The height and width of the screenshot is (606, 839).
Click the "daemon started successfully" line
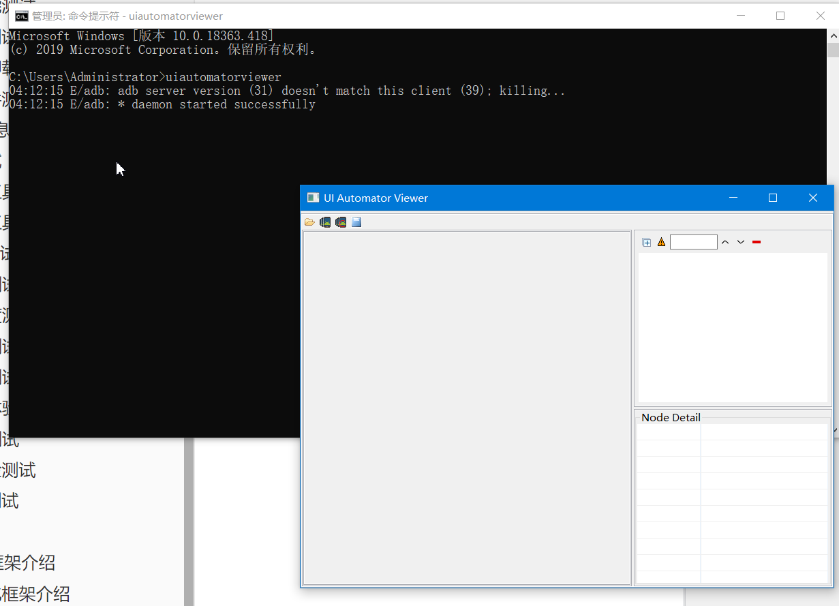162,104
